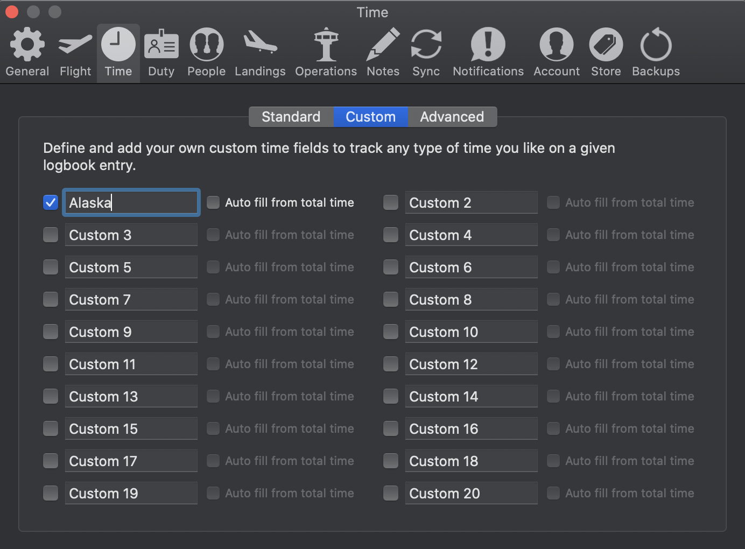Click the Custom 6 name field
The image size is (745, 549).
[472, 267]
